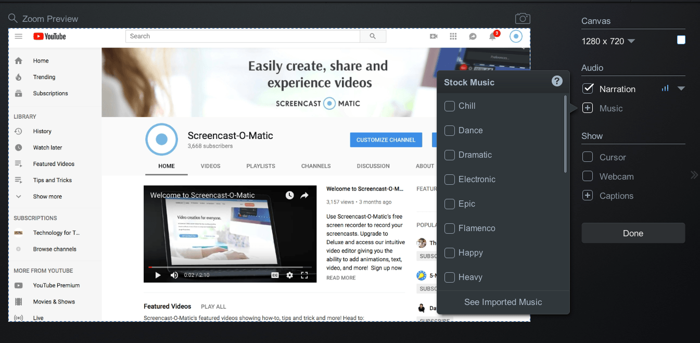The height and width of the screenshot is (343, 700).
Task: Open the HOME channel tab
Action: pos(167,166)
